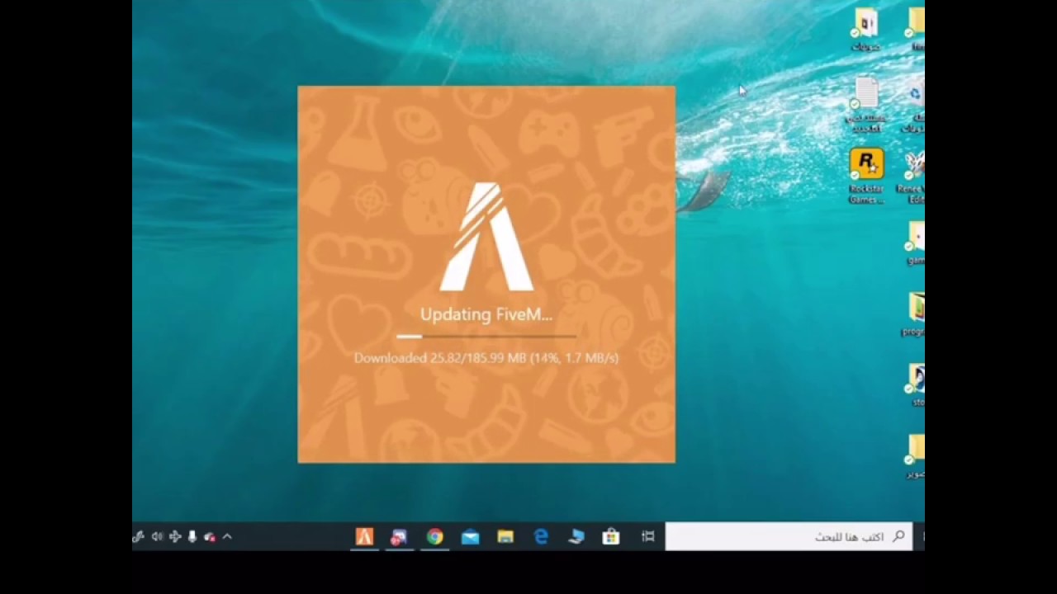Click the FiveM download progress bar
Image resolution: width=1057 pixels, height=594 pixels.
click(x=486, y=337)
